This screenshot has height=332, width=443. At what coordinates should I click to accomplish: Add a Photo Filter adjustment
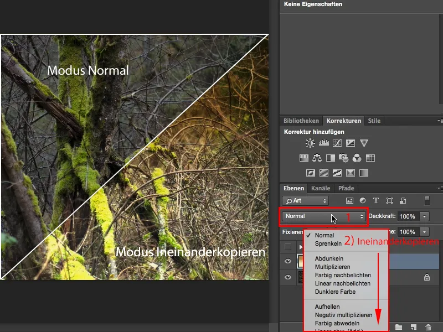[x=343, y=157]
